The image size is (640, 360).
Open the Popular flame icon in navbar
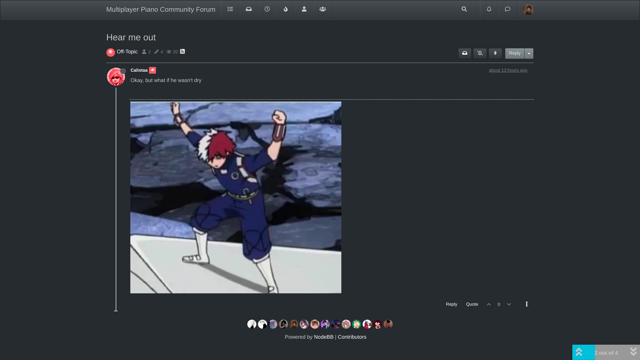286,9
